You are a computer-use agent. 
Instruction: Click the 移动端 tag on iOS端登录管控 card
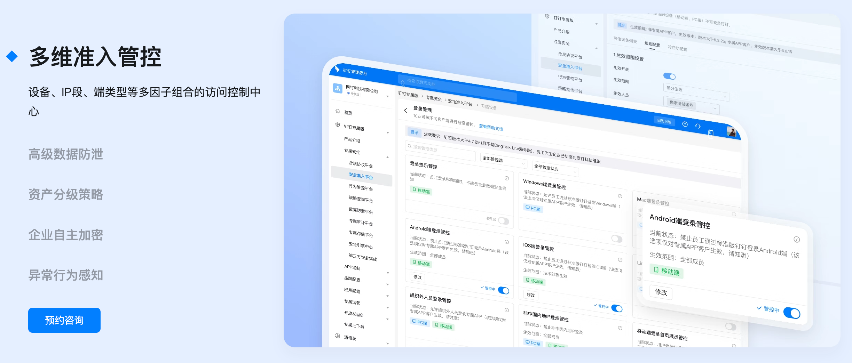pos(534,281)
